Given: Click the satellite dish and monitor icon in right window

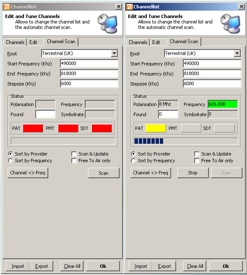Looking at the screenshot, I should click(230, 23).
